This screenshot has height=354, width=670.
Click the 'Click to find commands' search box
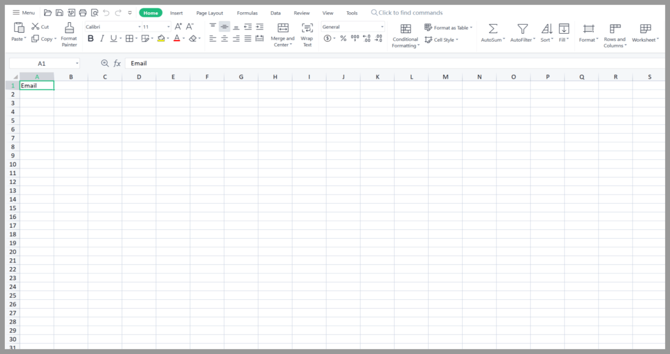pos(410,13)
